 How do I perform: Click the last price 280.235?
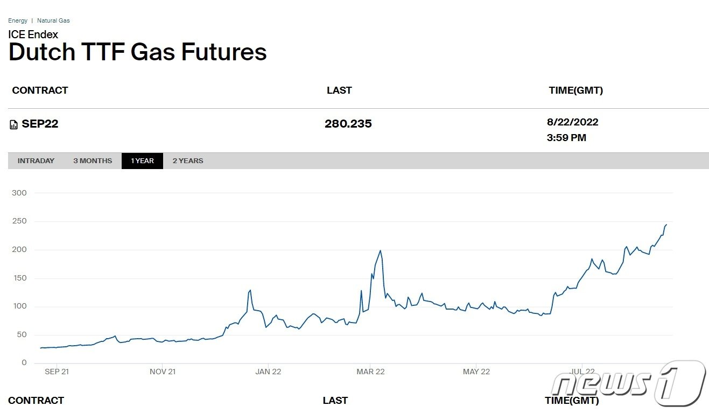pyautogui.click(x=348, y=124)
